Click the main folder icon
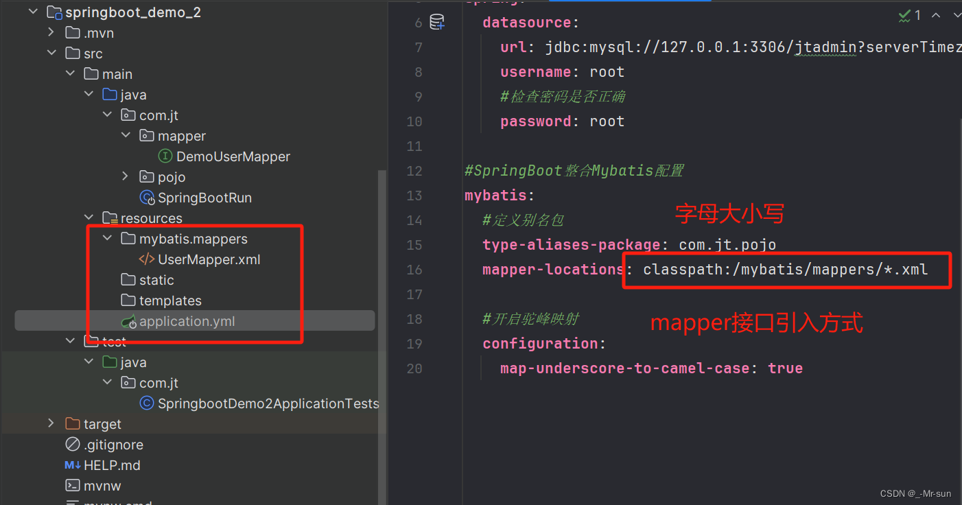 (x=91, y=74)
